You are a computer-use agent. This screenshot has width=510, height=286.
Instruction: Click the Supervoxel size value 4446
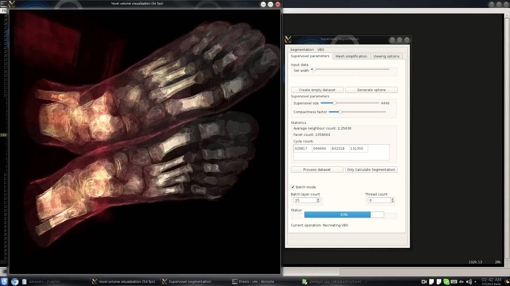385,103
